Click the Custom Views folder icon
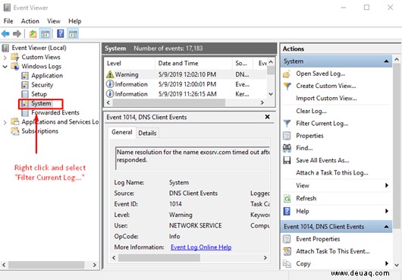 [15, 57]
